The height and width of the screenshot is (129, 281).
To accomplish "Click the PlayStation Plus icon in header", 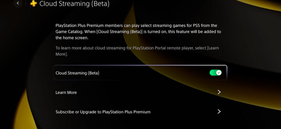I will 34,4.
